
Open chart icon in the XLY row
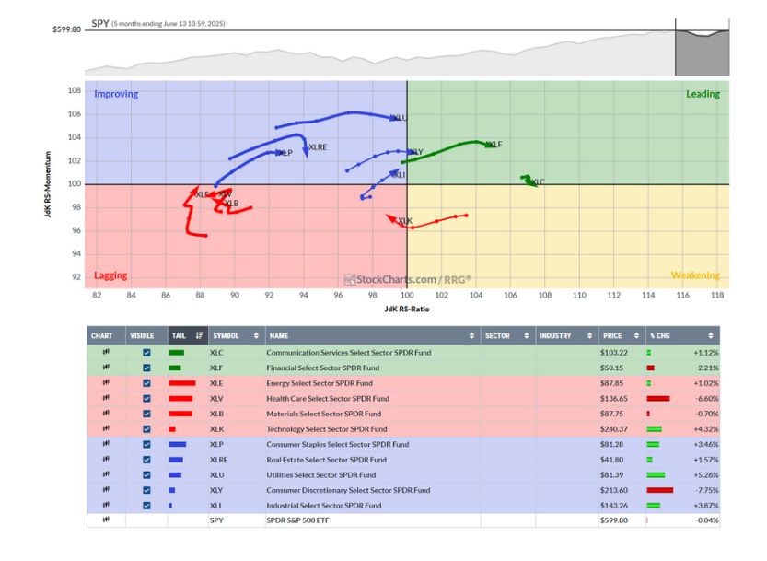click(106, 489)
